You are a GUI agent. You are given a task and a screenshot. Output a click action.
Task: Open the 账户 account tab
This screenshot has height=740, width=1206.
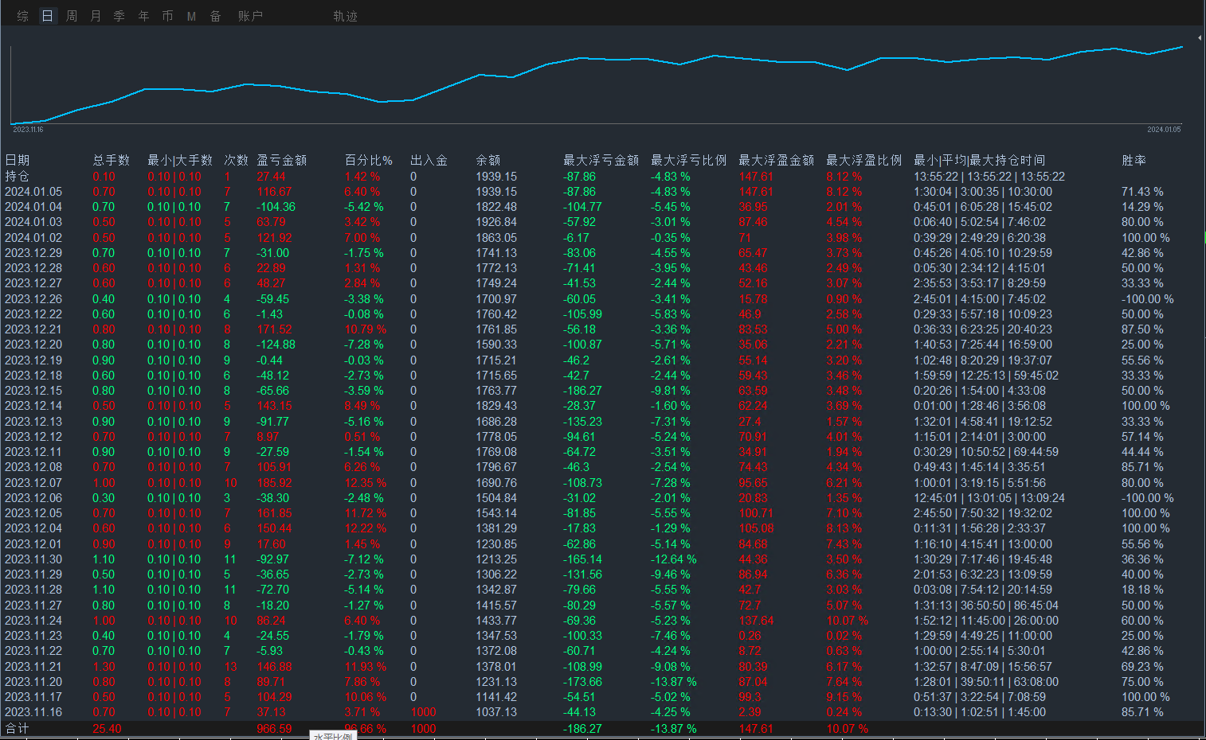250,16
